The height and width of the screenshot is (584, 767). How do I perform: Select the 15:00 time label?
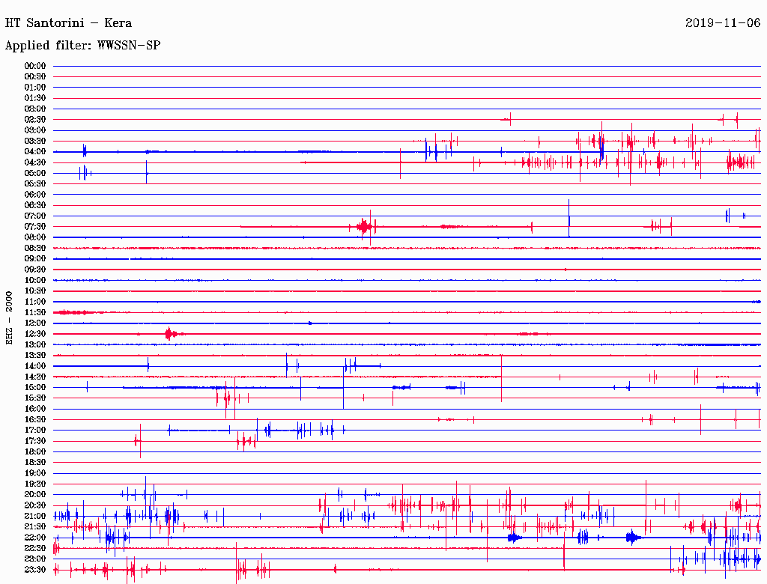point(35,388)
